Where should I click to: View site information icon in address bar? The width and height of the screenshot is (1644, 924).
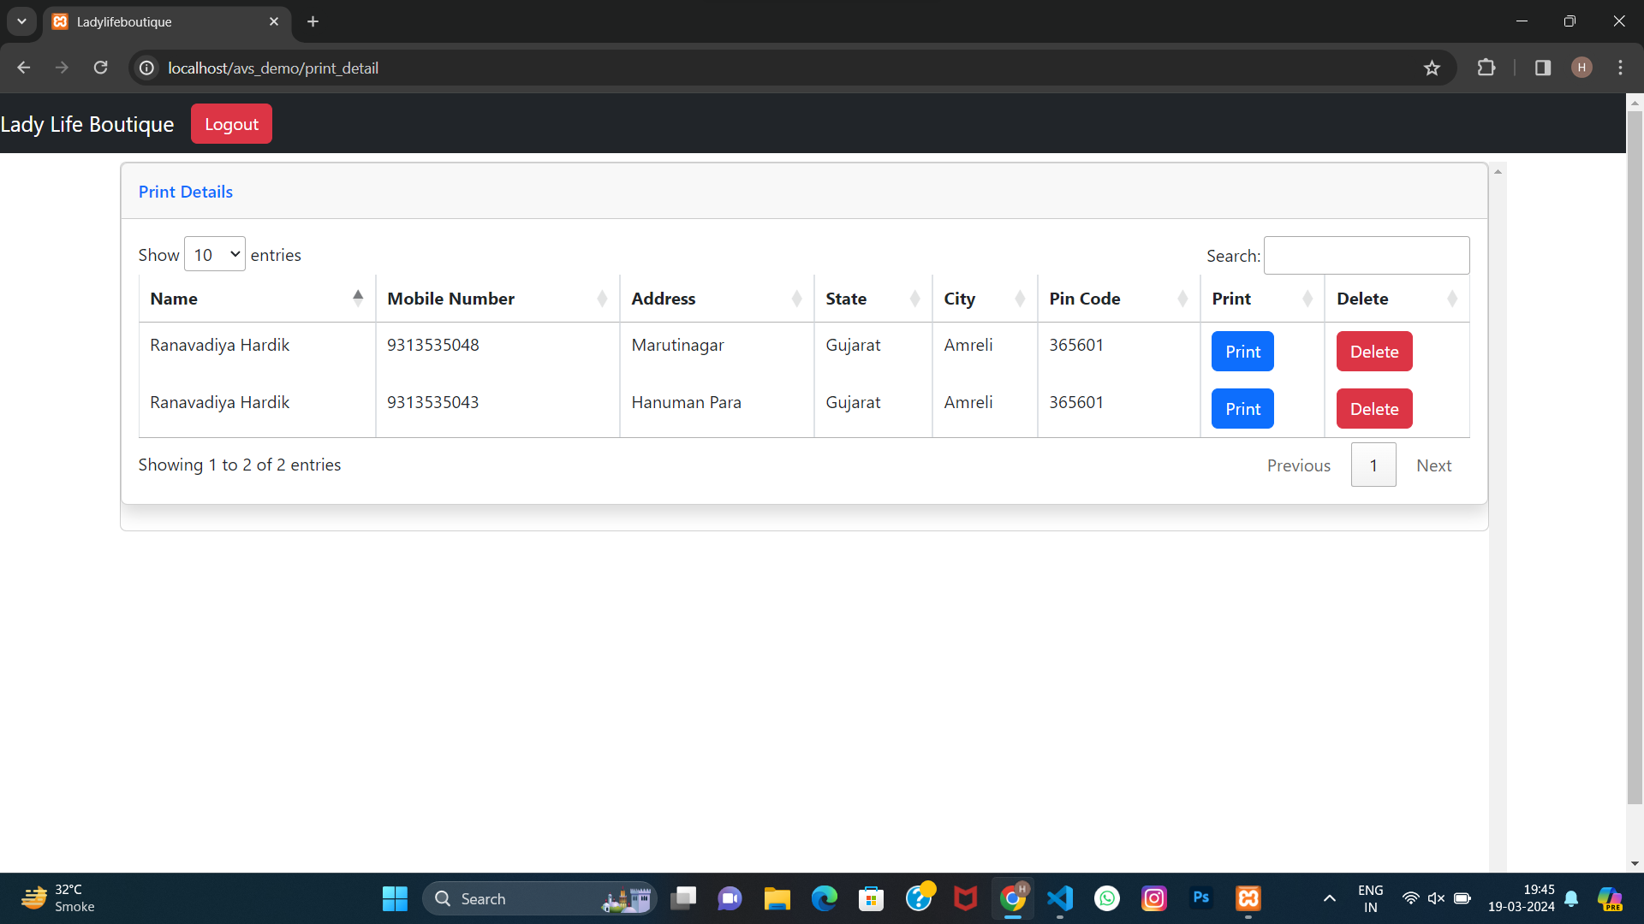pos(147,68)
